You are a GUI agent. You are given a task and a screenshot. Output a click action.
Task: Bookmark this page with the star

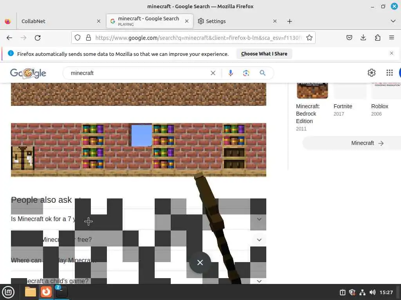click(309, 38)
